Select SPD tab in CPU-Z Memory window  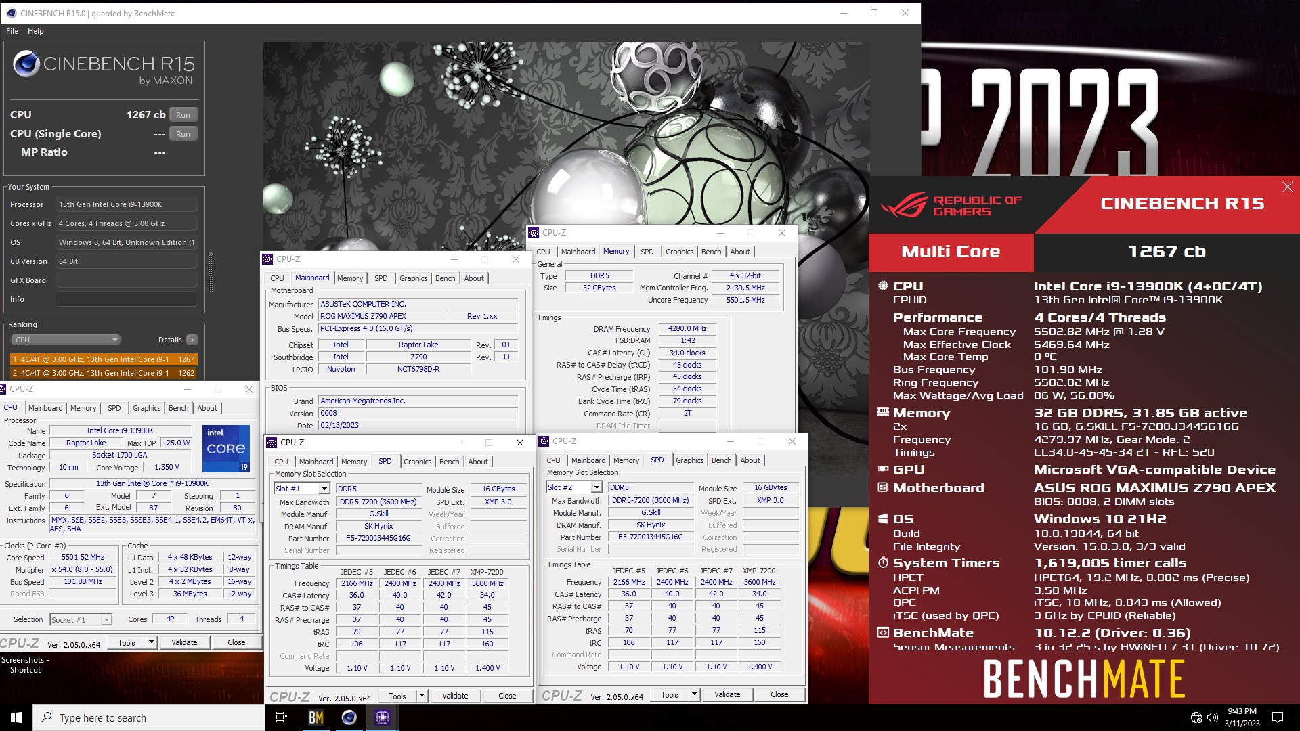[x=647, y=252]
